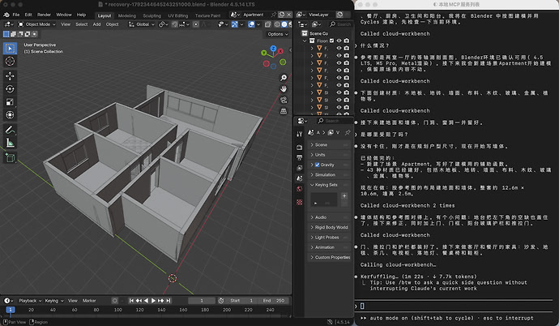Viewport: 559px width, 326px height.
Task: Collapse the Floor collection in outliner
Action: point(305,41)
